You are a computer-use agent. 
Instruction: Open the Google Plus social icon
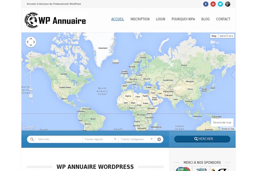coord(227,4)
